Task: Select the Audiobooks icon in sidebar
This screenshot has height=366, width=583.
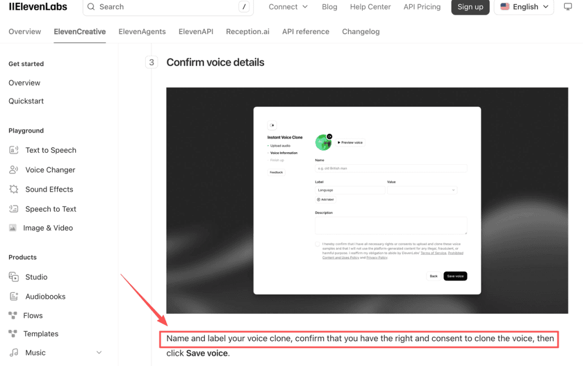Action: click(x=14, y=296)
